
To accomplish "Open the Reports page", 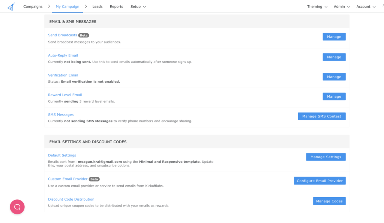I will coord(116,7).
